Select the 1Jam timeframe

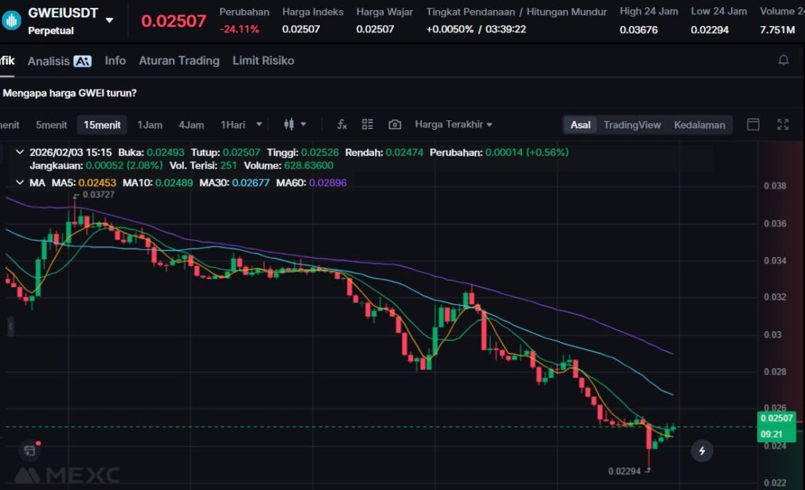pyautogui.click(x=149, y=124)
